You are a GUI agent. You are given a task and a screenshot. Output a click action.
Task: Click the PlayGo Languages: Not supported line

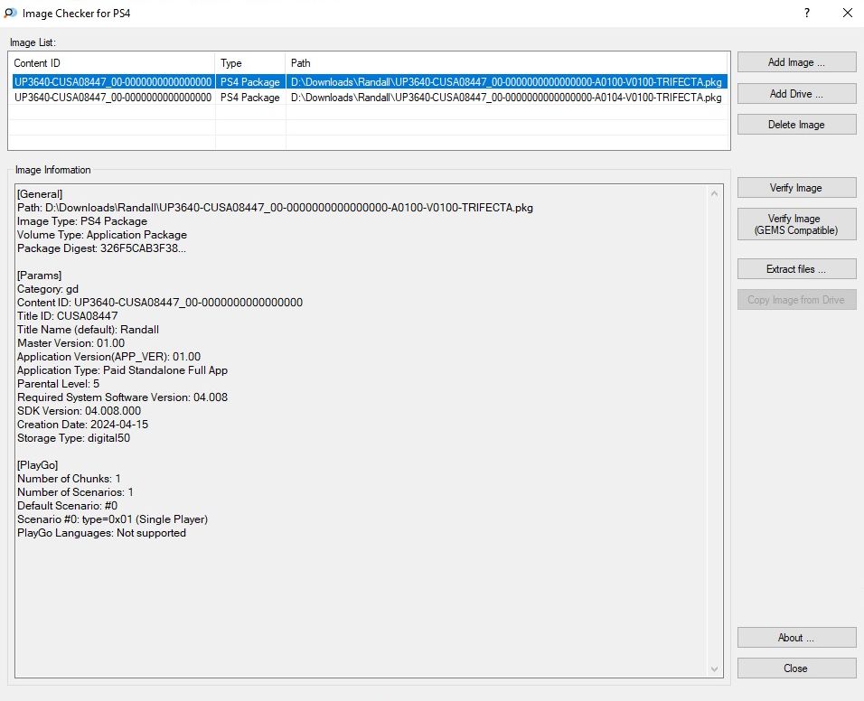click(x=101, y=533)
